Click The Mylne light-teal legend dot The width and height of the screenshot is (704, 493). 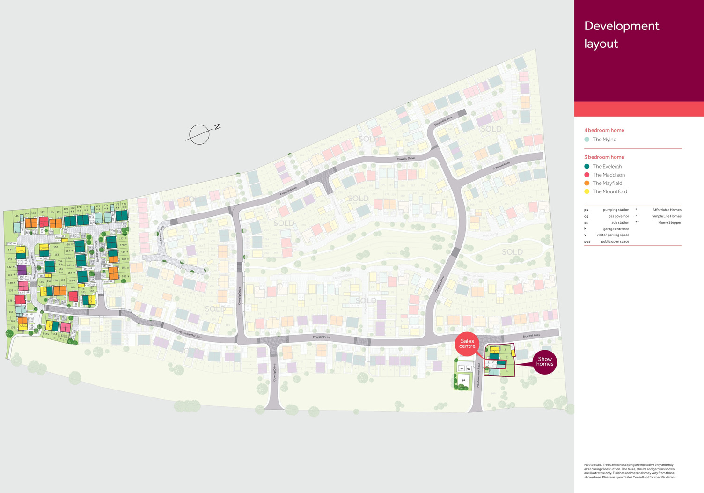coord(587,140)
